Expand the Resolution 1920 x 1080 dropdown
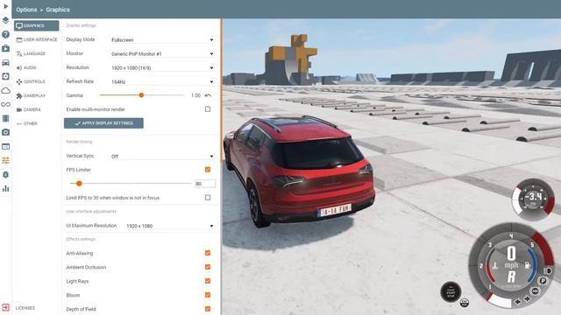The image size is (561, 315). pos(162,67)
